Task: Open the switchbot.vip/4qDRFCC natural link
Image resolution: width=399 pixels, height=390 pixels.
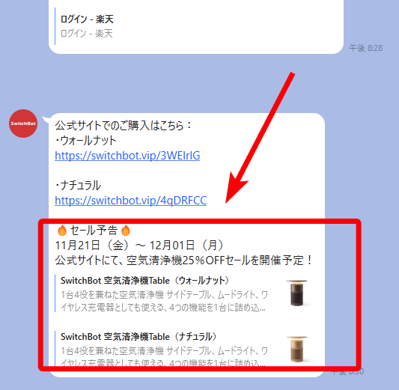Action: 130,201
